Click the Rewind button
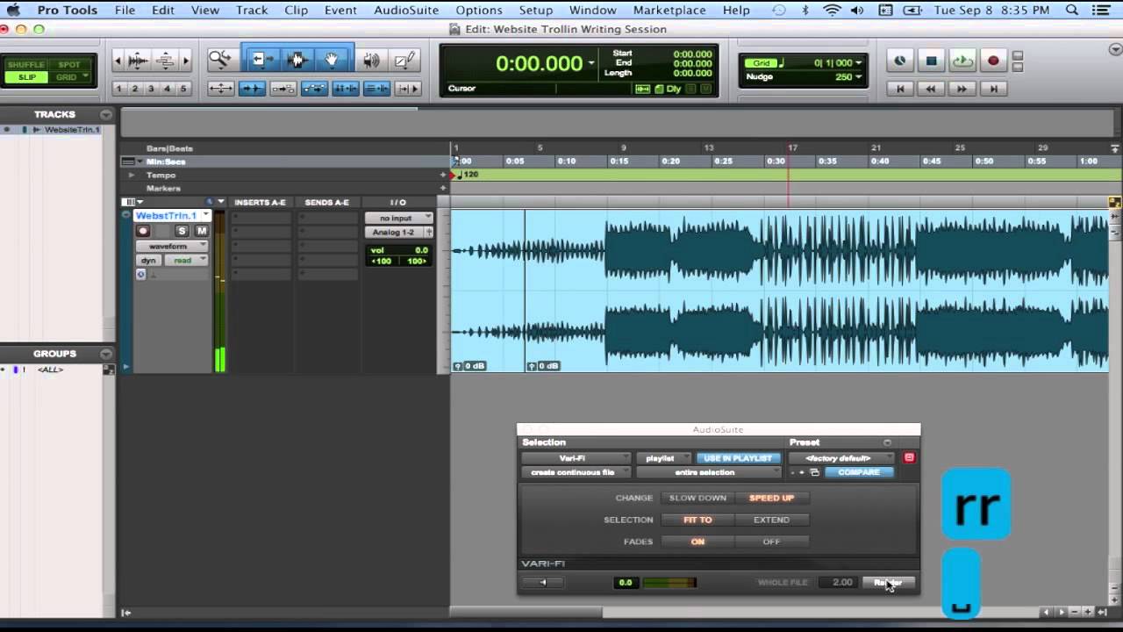The image size is (1123, 632). point(931,89)
